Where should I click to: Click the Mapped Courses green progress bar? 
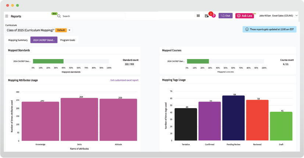[198, 61]
